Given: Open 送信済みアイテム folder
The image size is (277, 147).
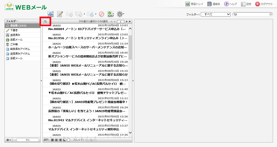Looking at the screenshot, I should pyautogui.click(x=23, y=54).
